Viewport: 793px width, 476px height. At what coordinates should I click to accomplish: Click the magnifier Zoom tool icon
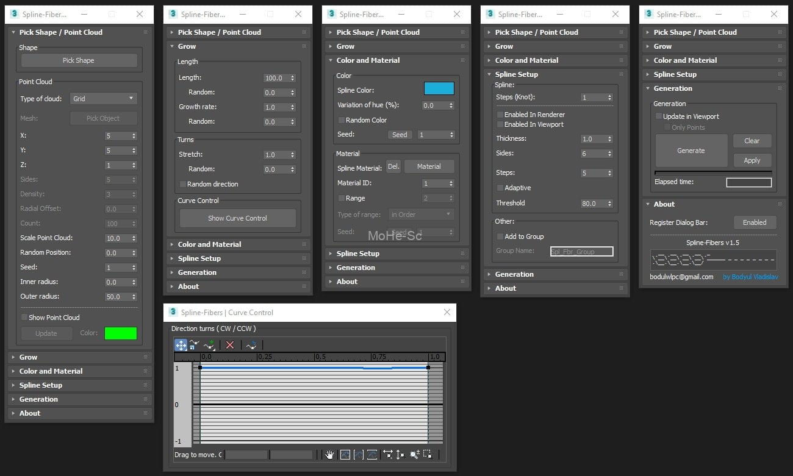tap(414, 455)
